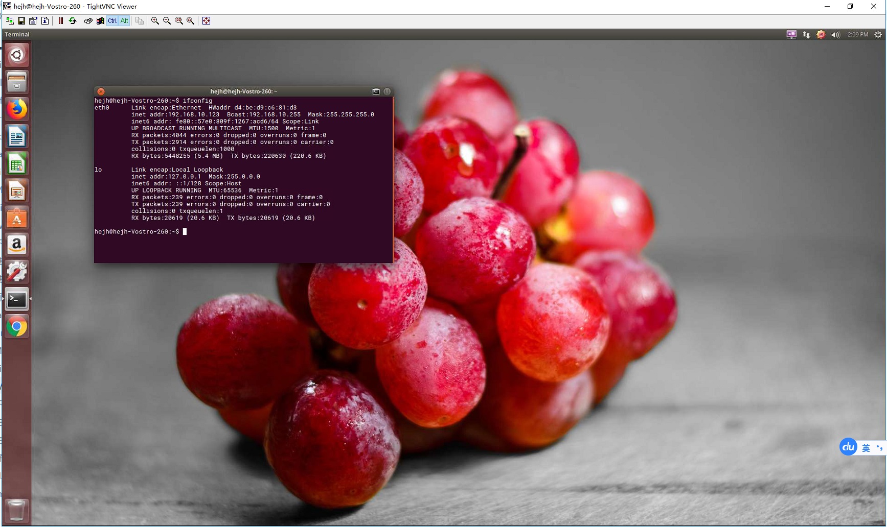887x527 pixels.
Task: Click the lo interface name
Action: (98, 170)
